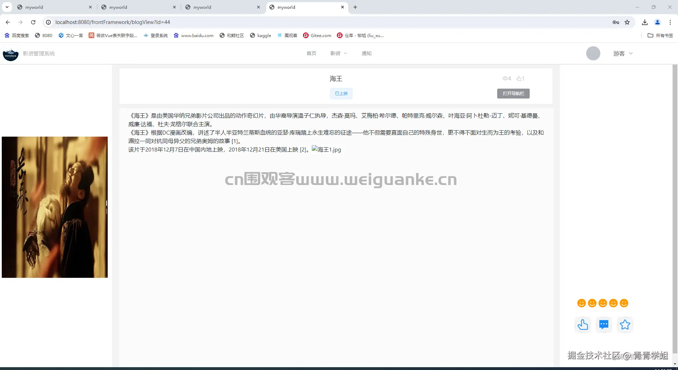Open the 海王1.jpg image link
The height and width of the screenshot is (370, 678).
pyautogui.click(x=326, y=149)
